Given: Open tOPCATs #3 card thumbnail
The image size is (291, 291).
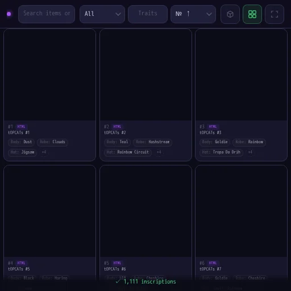Looking at the screenshot, I should pos(241,74).
